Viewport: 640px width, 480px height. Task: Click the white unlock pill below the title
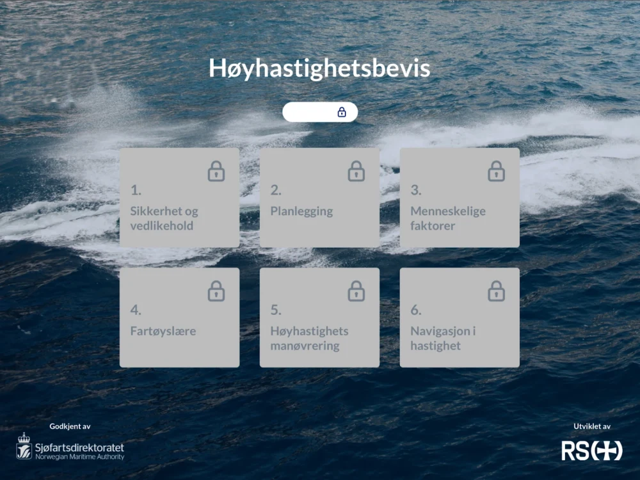320,111
